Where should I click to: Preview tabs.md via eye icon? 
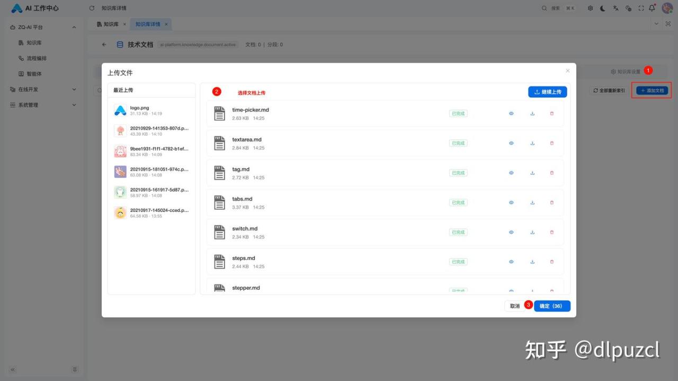(x=511, y=202)
